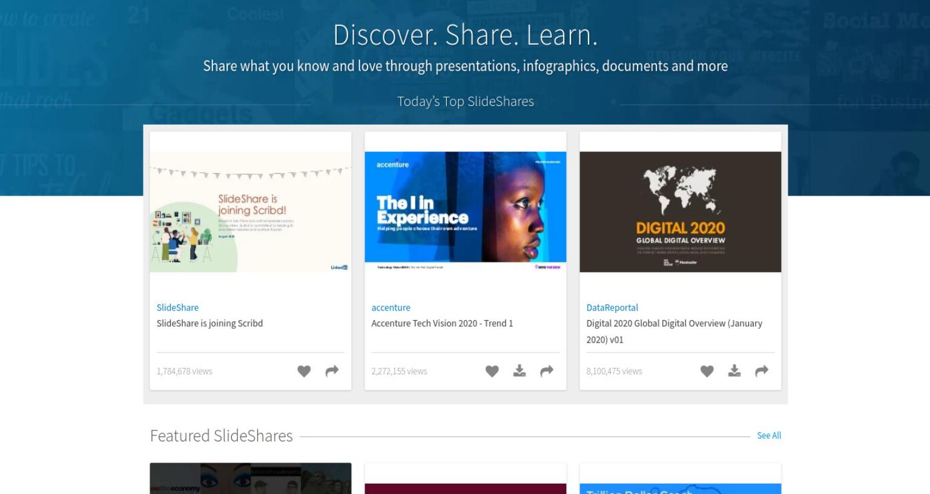The height and width of the screenshot is (494, 930).
Task: Click the 'Discover. Share. Learn.' headline
Action: tap(466, 35)
